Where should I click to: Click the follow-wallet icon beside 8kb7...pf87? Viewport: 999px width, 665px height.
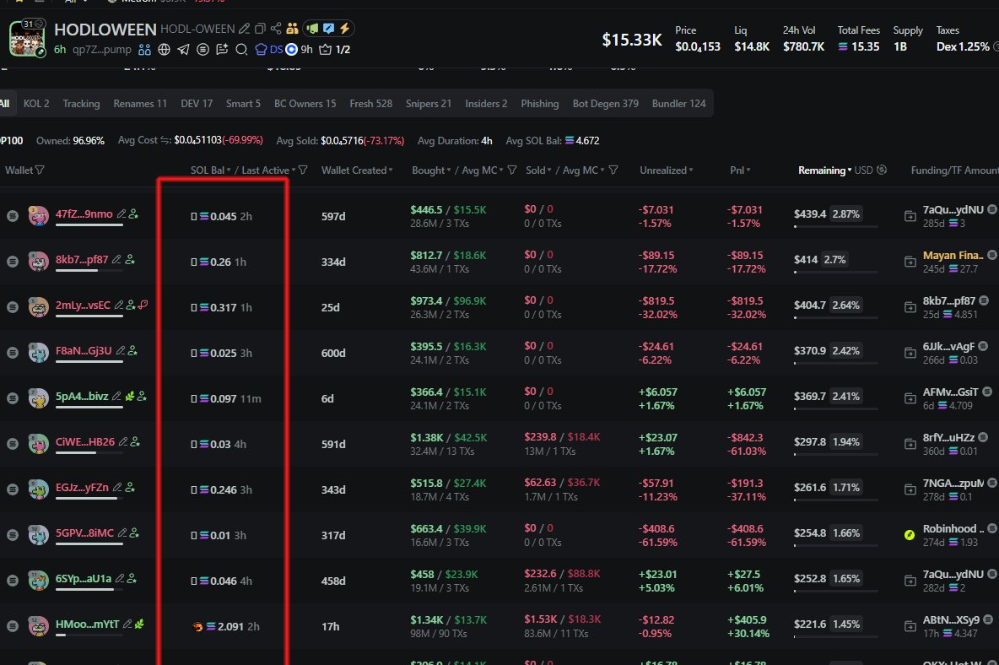129,261
